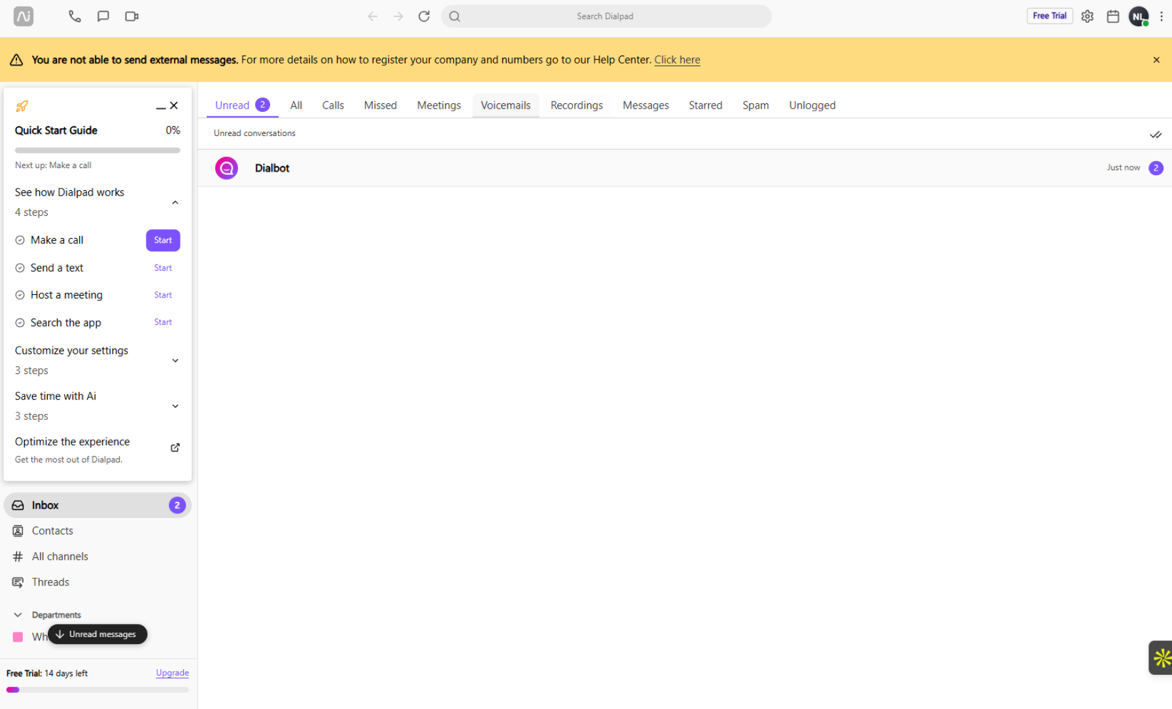Open the NL profile avatar
1172x709 pixels.
point(1139,16)
